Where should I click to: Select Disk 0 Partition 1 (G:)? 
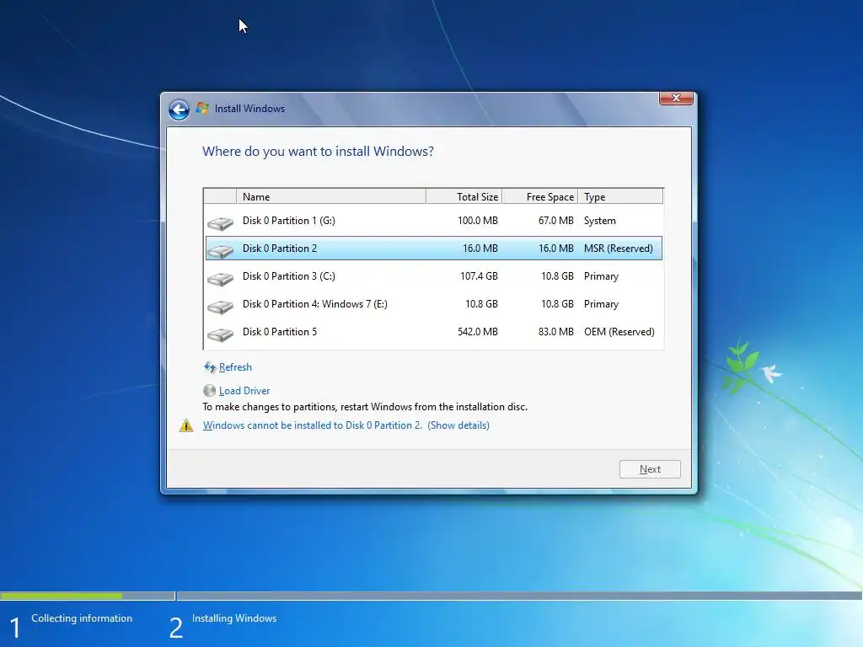(x=434, y=221)
